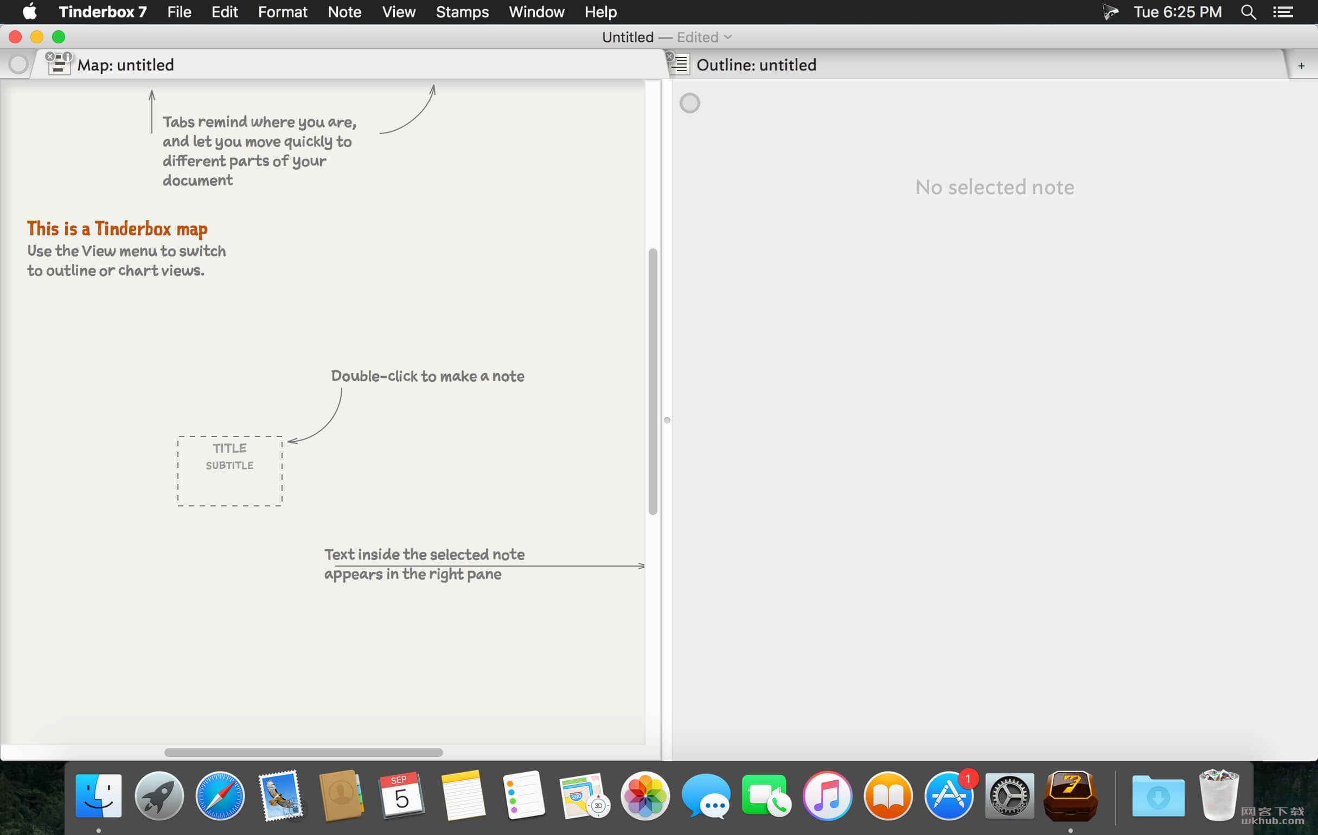Click the pane splitter handle dot
The width and height of the screenshot is (1318, 835).
pyautogui.click(x=667, y=420)
